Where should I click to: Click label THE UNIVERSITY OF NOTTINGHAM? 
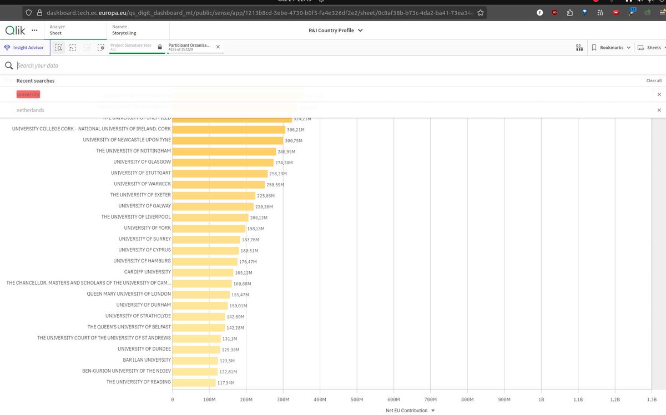point(134,151)
